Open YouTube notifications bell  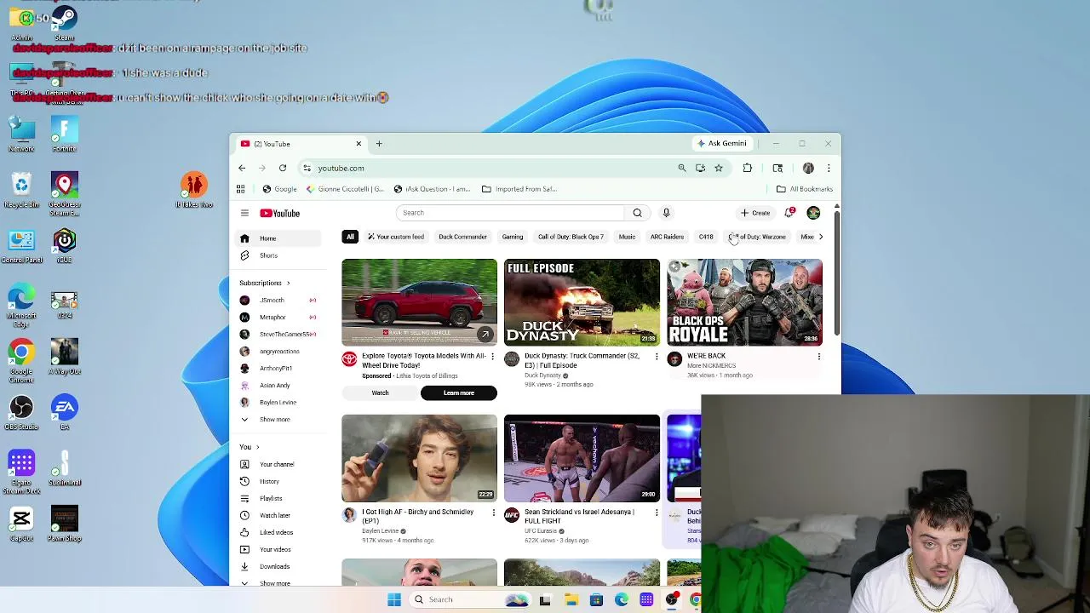789,213
